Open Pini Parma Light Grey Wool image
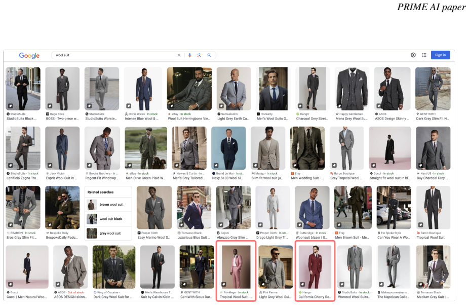 (x=276, y=268)
